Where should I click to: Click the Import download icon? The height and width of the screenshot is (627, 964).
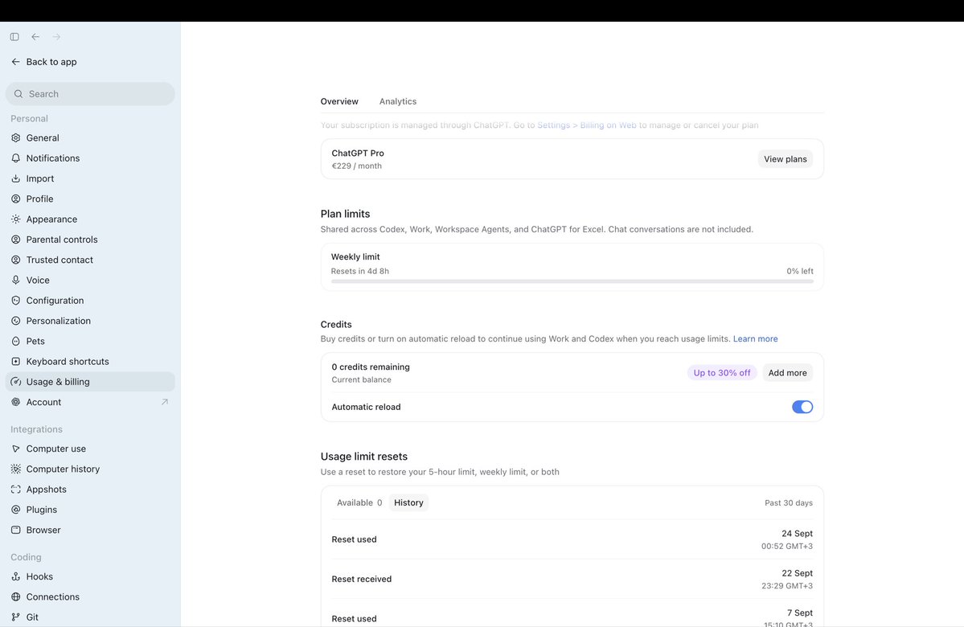click(16, 178)
